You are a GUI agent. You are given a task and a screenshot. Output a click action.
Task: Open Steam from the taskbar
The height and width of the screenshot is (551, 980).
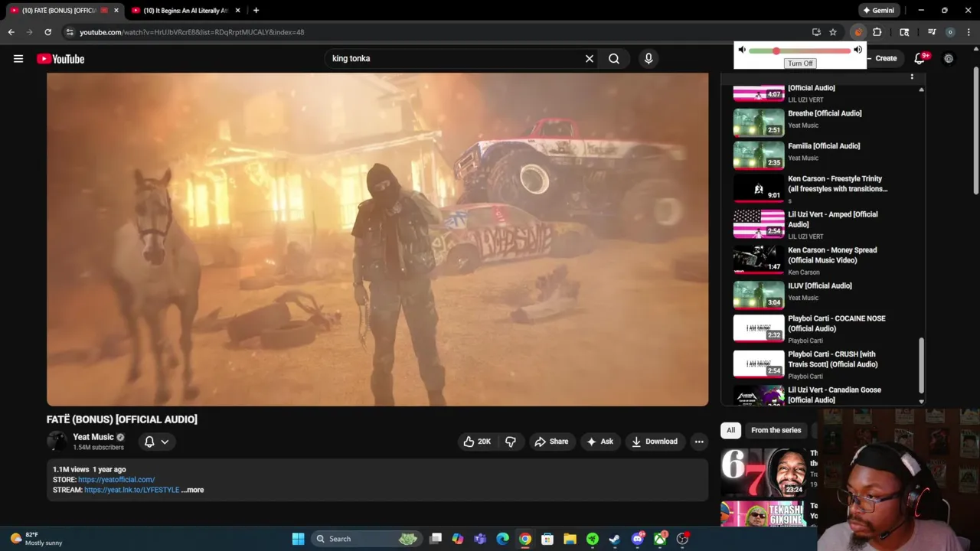click(615, 539)
